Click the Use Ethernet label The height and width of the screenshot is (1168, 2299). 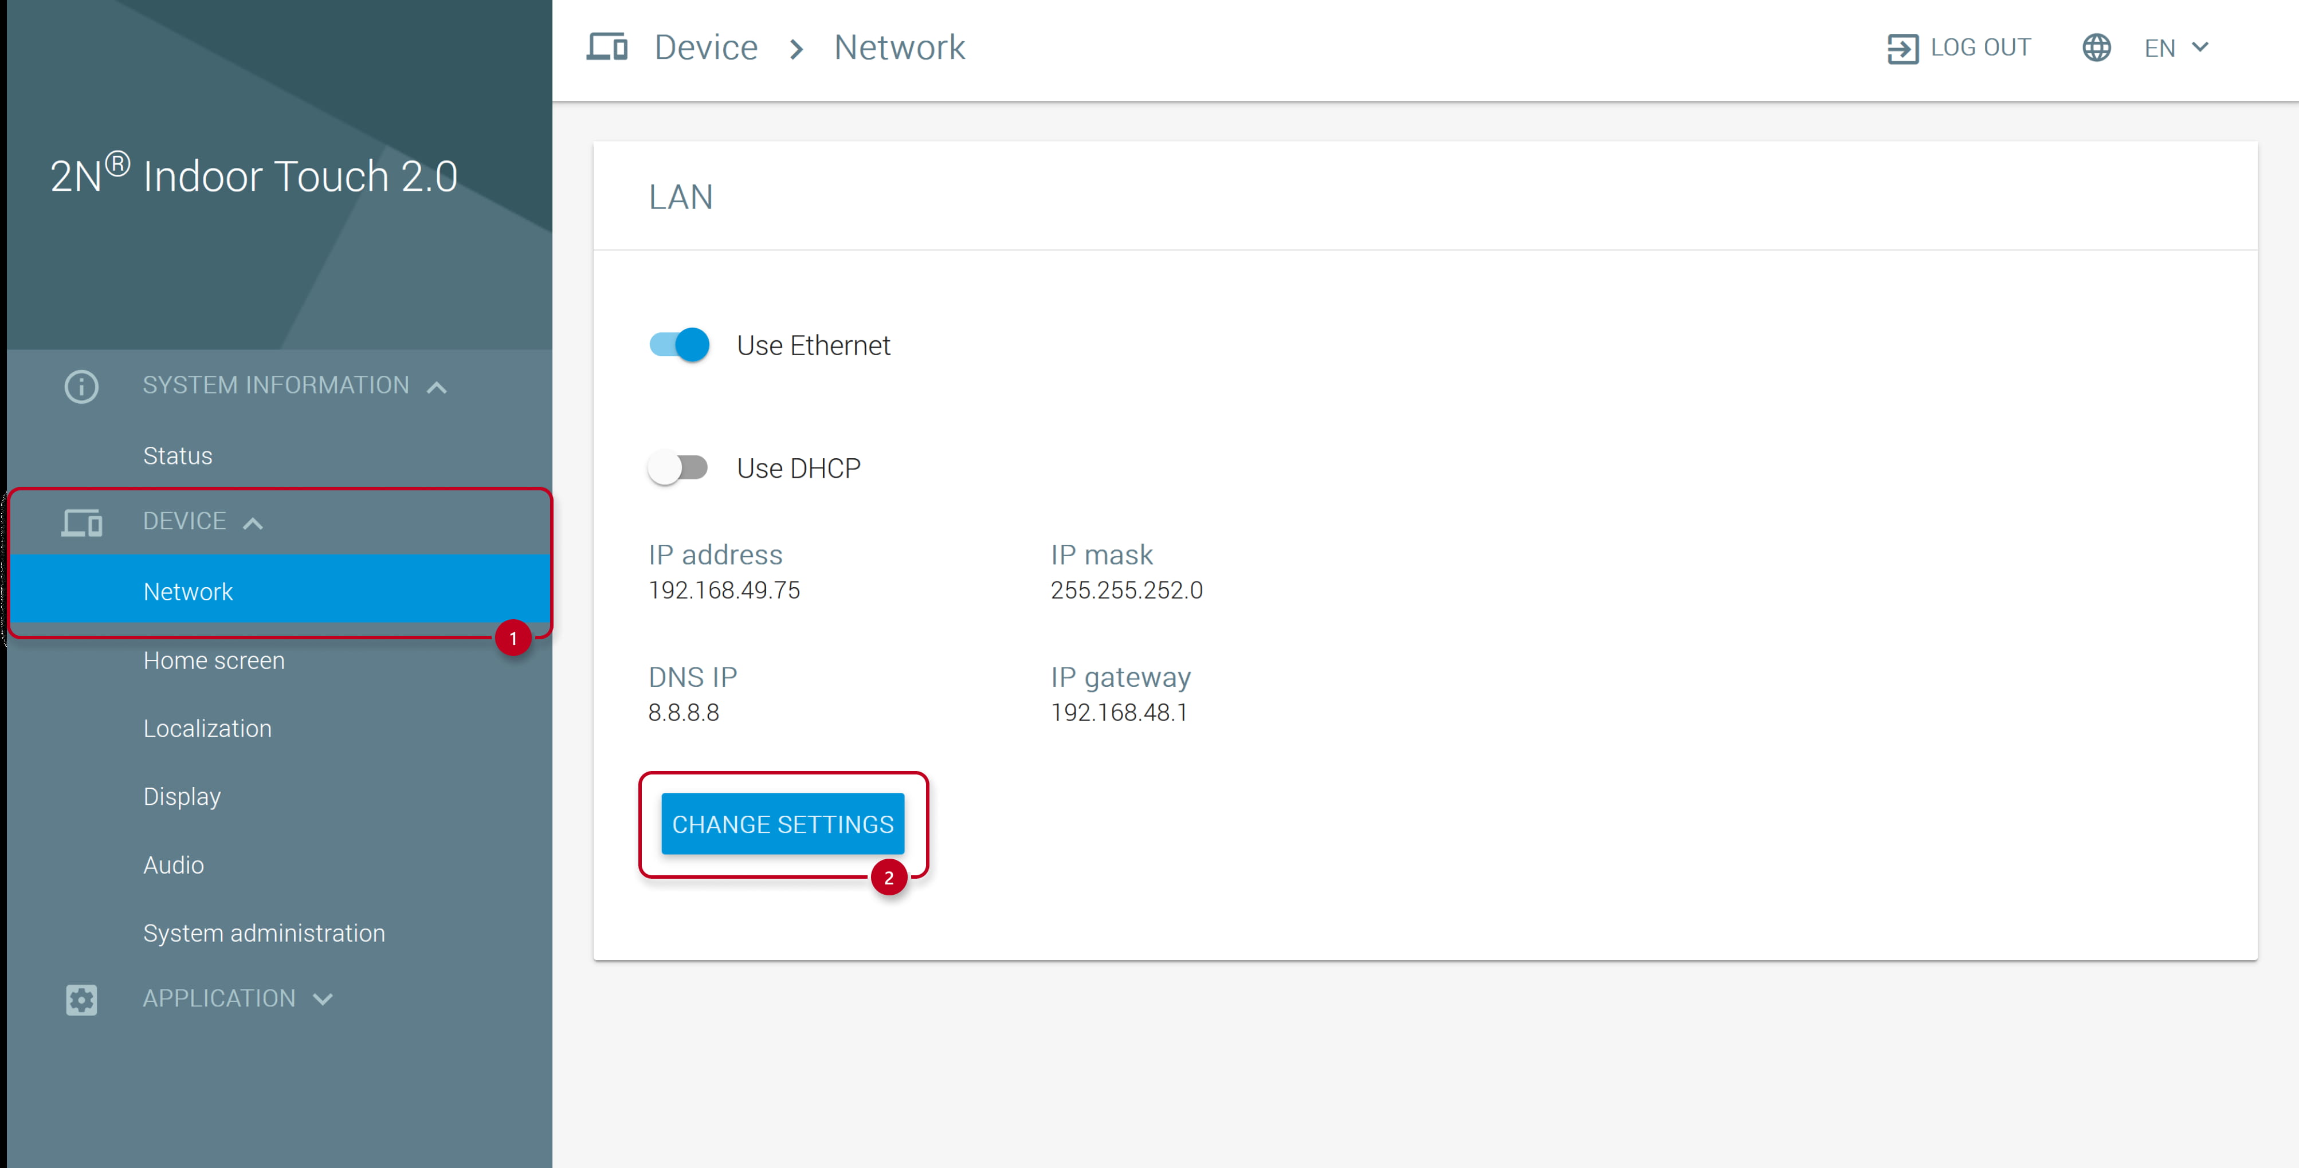tap(813, 345)
